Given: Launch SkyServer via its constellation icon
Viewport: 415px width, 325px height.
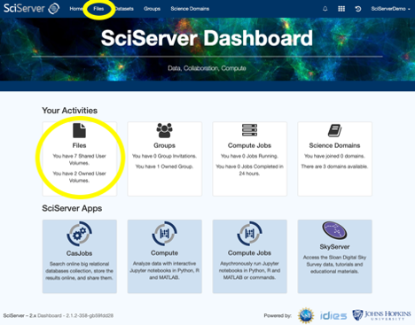Looking at the screenshot, I should [334, 230].
